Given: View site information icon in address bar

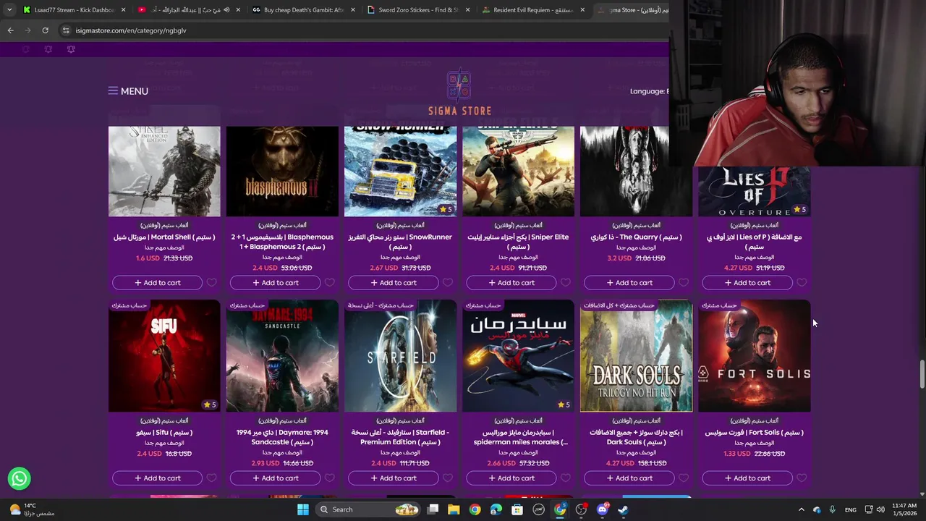Looking at the screenshot, I should [x=66, y=30].
